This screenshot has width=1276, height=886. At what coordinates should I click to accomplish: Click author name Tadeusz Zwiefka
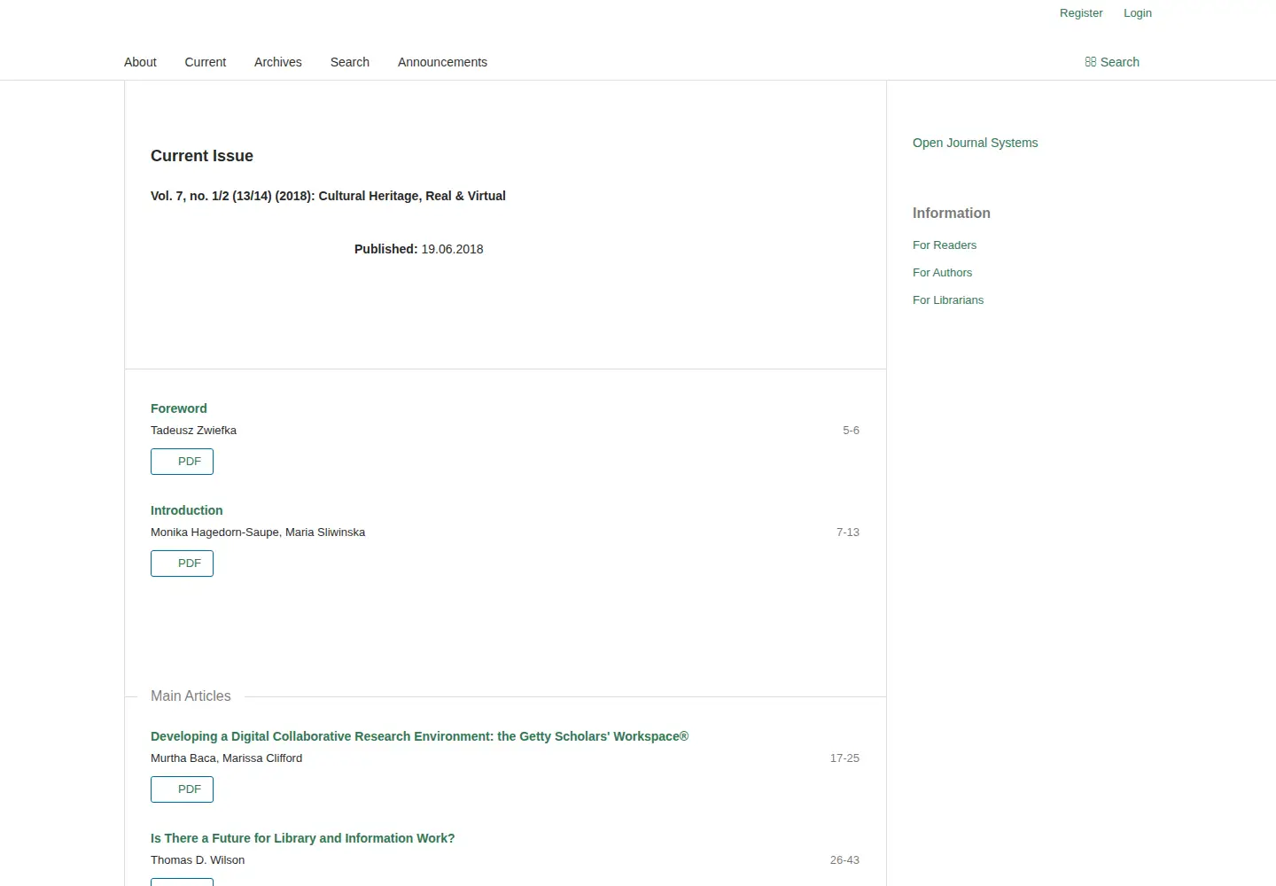click(193, 431)
